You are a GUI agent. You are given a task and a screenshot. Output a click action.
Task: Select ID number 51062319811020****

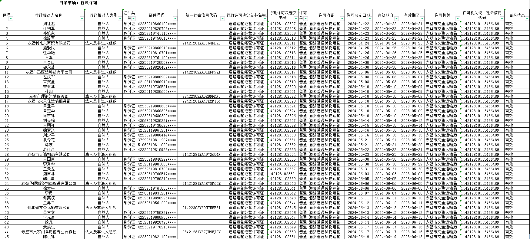coord(157,145)
